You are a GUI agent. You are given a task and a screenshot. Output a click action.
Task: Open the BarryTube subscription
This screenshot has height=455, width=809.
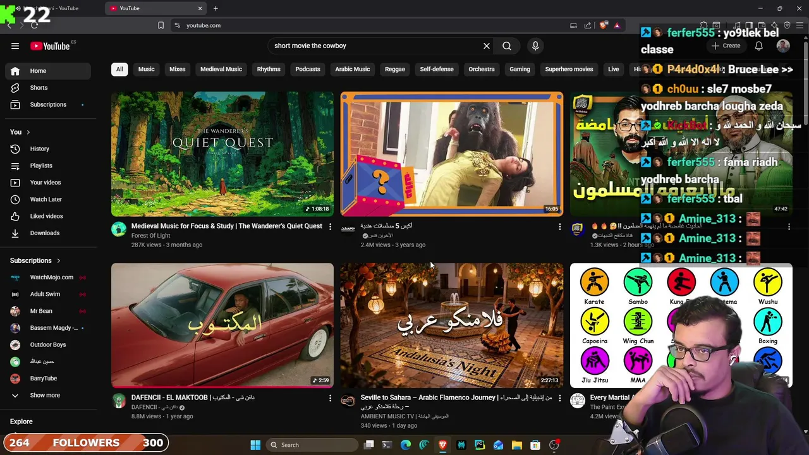48,378
